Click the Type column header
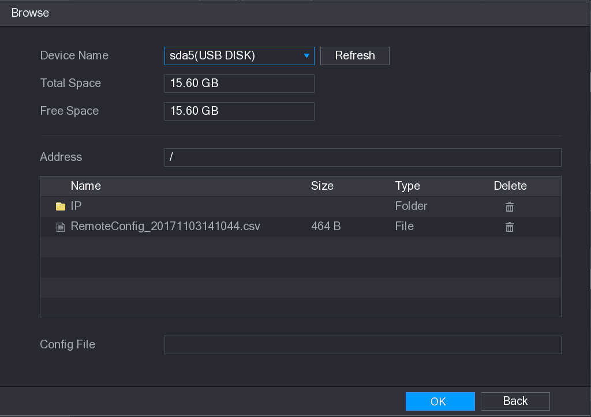This screenshot has width=591, height=417. click(407, 186)
